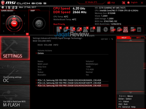Screen dimensions: 146x109
Task: Open the M-FLASH BIOS flash section
Action: tap(15, 97)
